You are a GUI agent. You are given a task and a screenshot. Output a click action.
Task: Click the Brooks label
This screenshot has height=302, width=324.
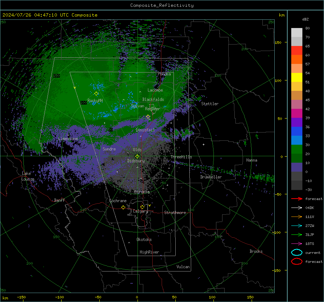[x=256, y=251]
